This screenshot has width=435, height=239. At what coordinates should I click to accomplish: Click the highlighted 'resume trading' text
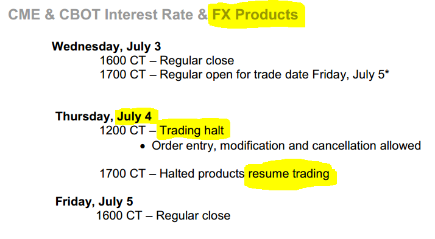pos(289,174)
